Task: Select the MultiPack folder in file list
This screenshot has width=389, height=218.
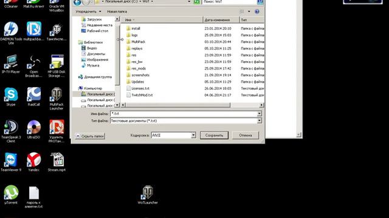Action: click(138, 42)
